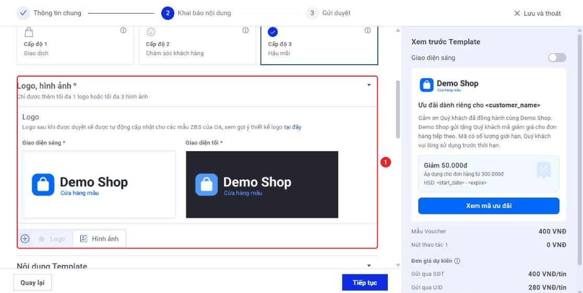Click the Quay lại button
The width and height of the screenshot is (583, 293).
point(32,283)
